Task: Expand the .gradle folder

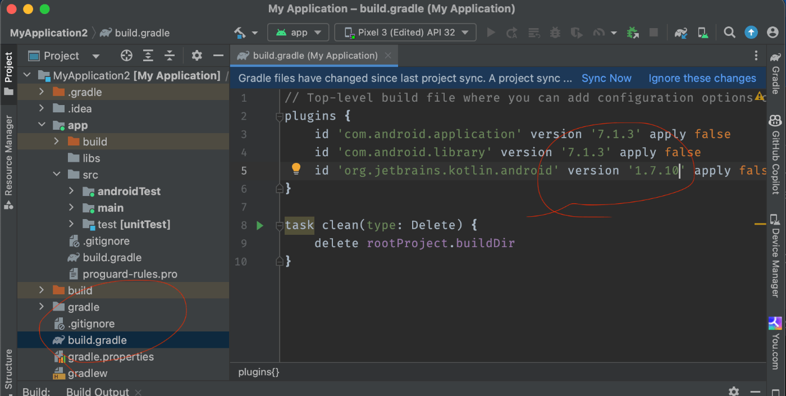Action: click(x=42, y=92)
